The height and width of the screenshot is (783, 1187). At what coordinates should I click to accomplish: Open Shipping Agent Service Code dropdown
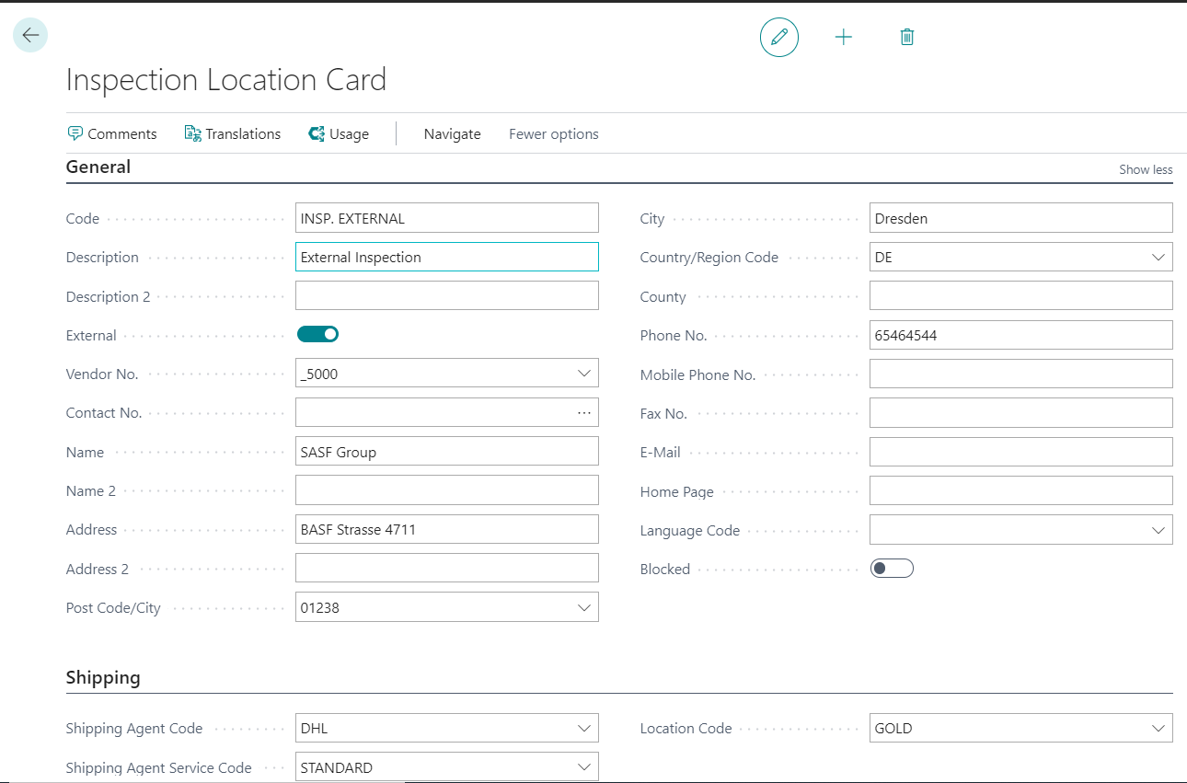pyautogui.click(x=583, y=767)
